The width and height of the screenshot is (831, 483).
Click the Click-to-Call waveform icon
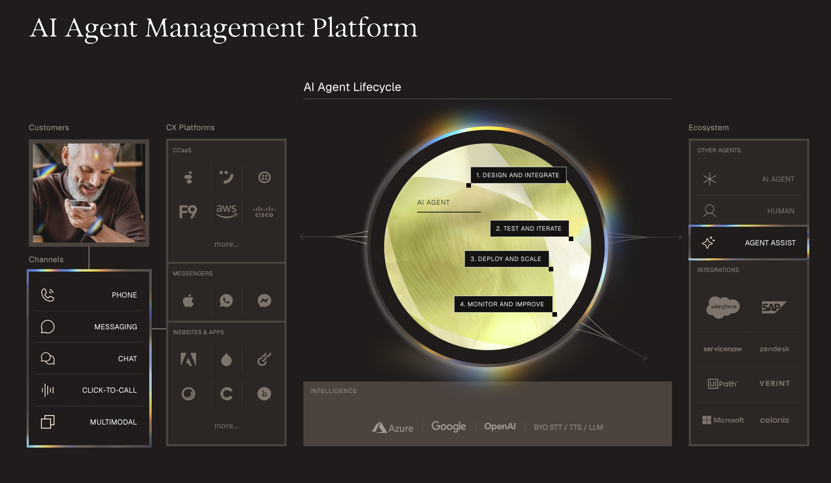(x=48, y=390)
